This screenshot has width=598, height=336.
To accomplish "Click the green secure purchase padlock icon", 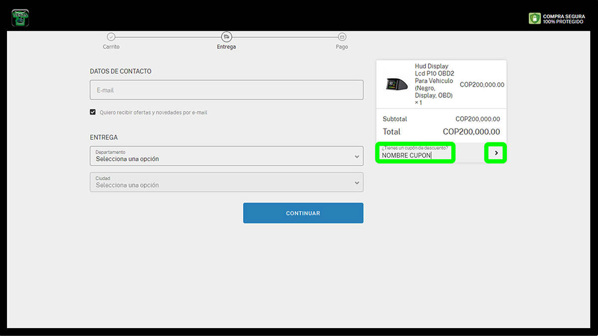I will 534,18.
